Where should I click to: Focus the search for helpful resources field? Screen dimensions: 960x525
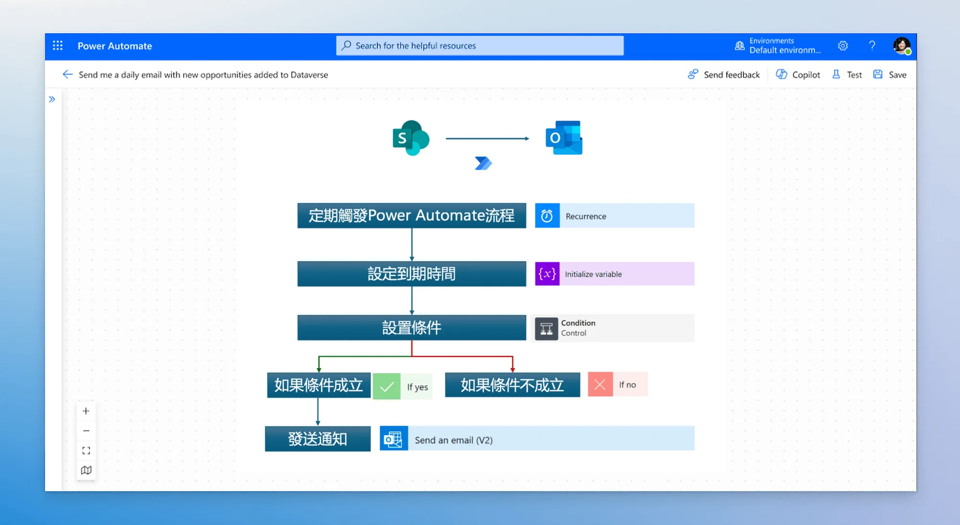(x=480, y=46)
